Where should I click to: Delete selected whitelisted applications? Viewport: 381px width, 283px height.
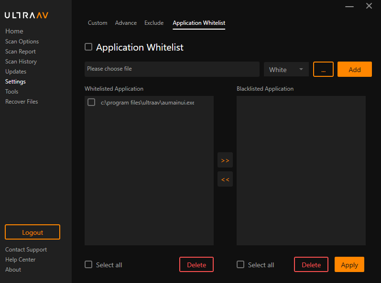pos(196,264)
